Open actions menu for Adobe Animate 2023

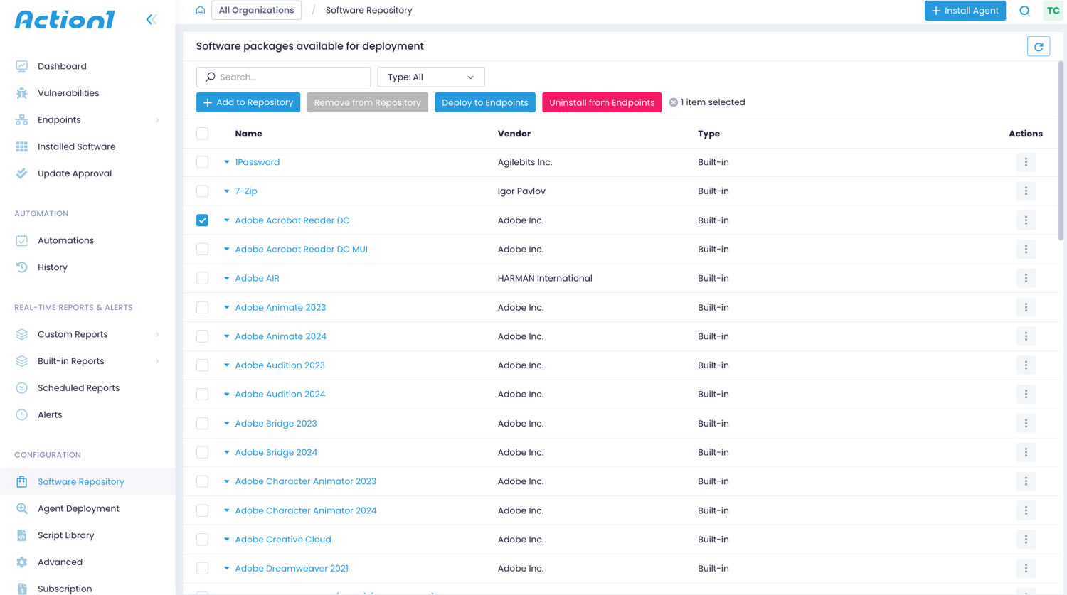point(1026,307)
